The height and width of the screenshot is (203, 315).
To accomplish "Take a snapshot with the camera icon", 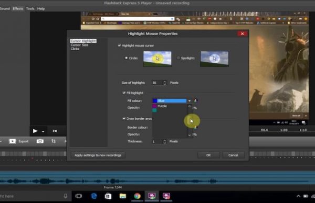I will click(40, 141).
